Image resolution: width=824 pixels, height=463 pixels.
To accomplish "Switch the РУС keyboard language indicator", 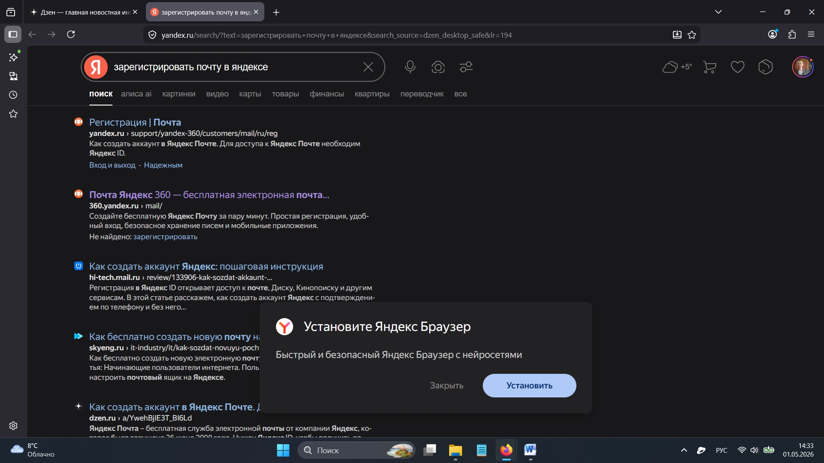I will coord(721,450).
